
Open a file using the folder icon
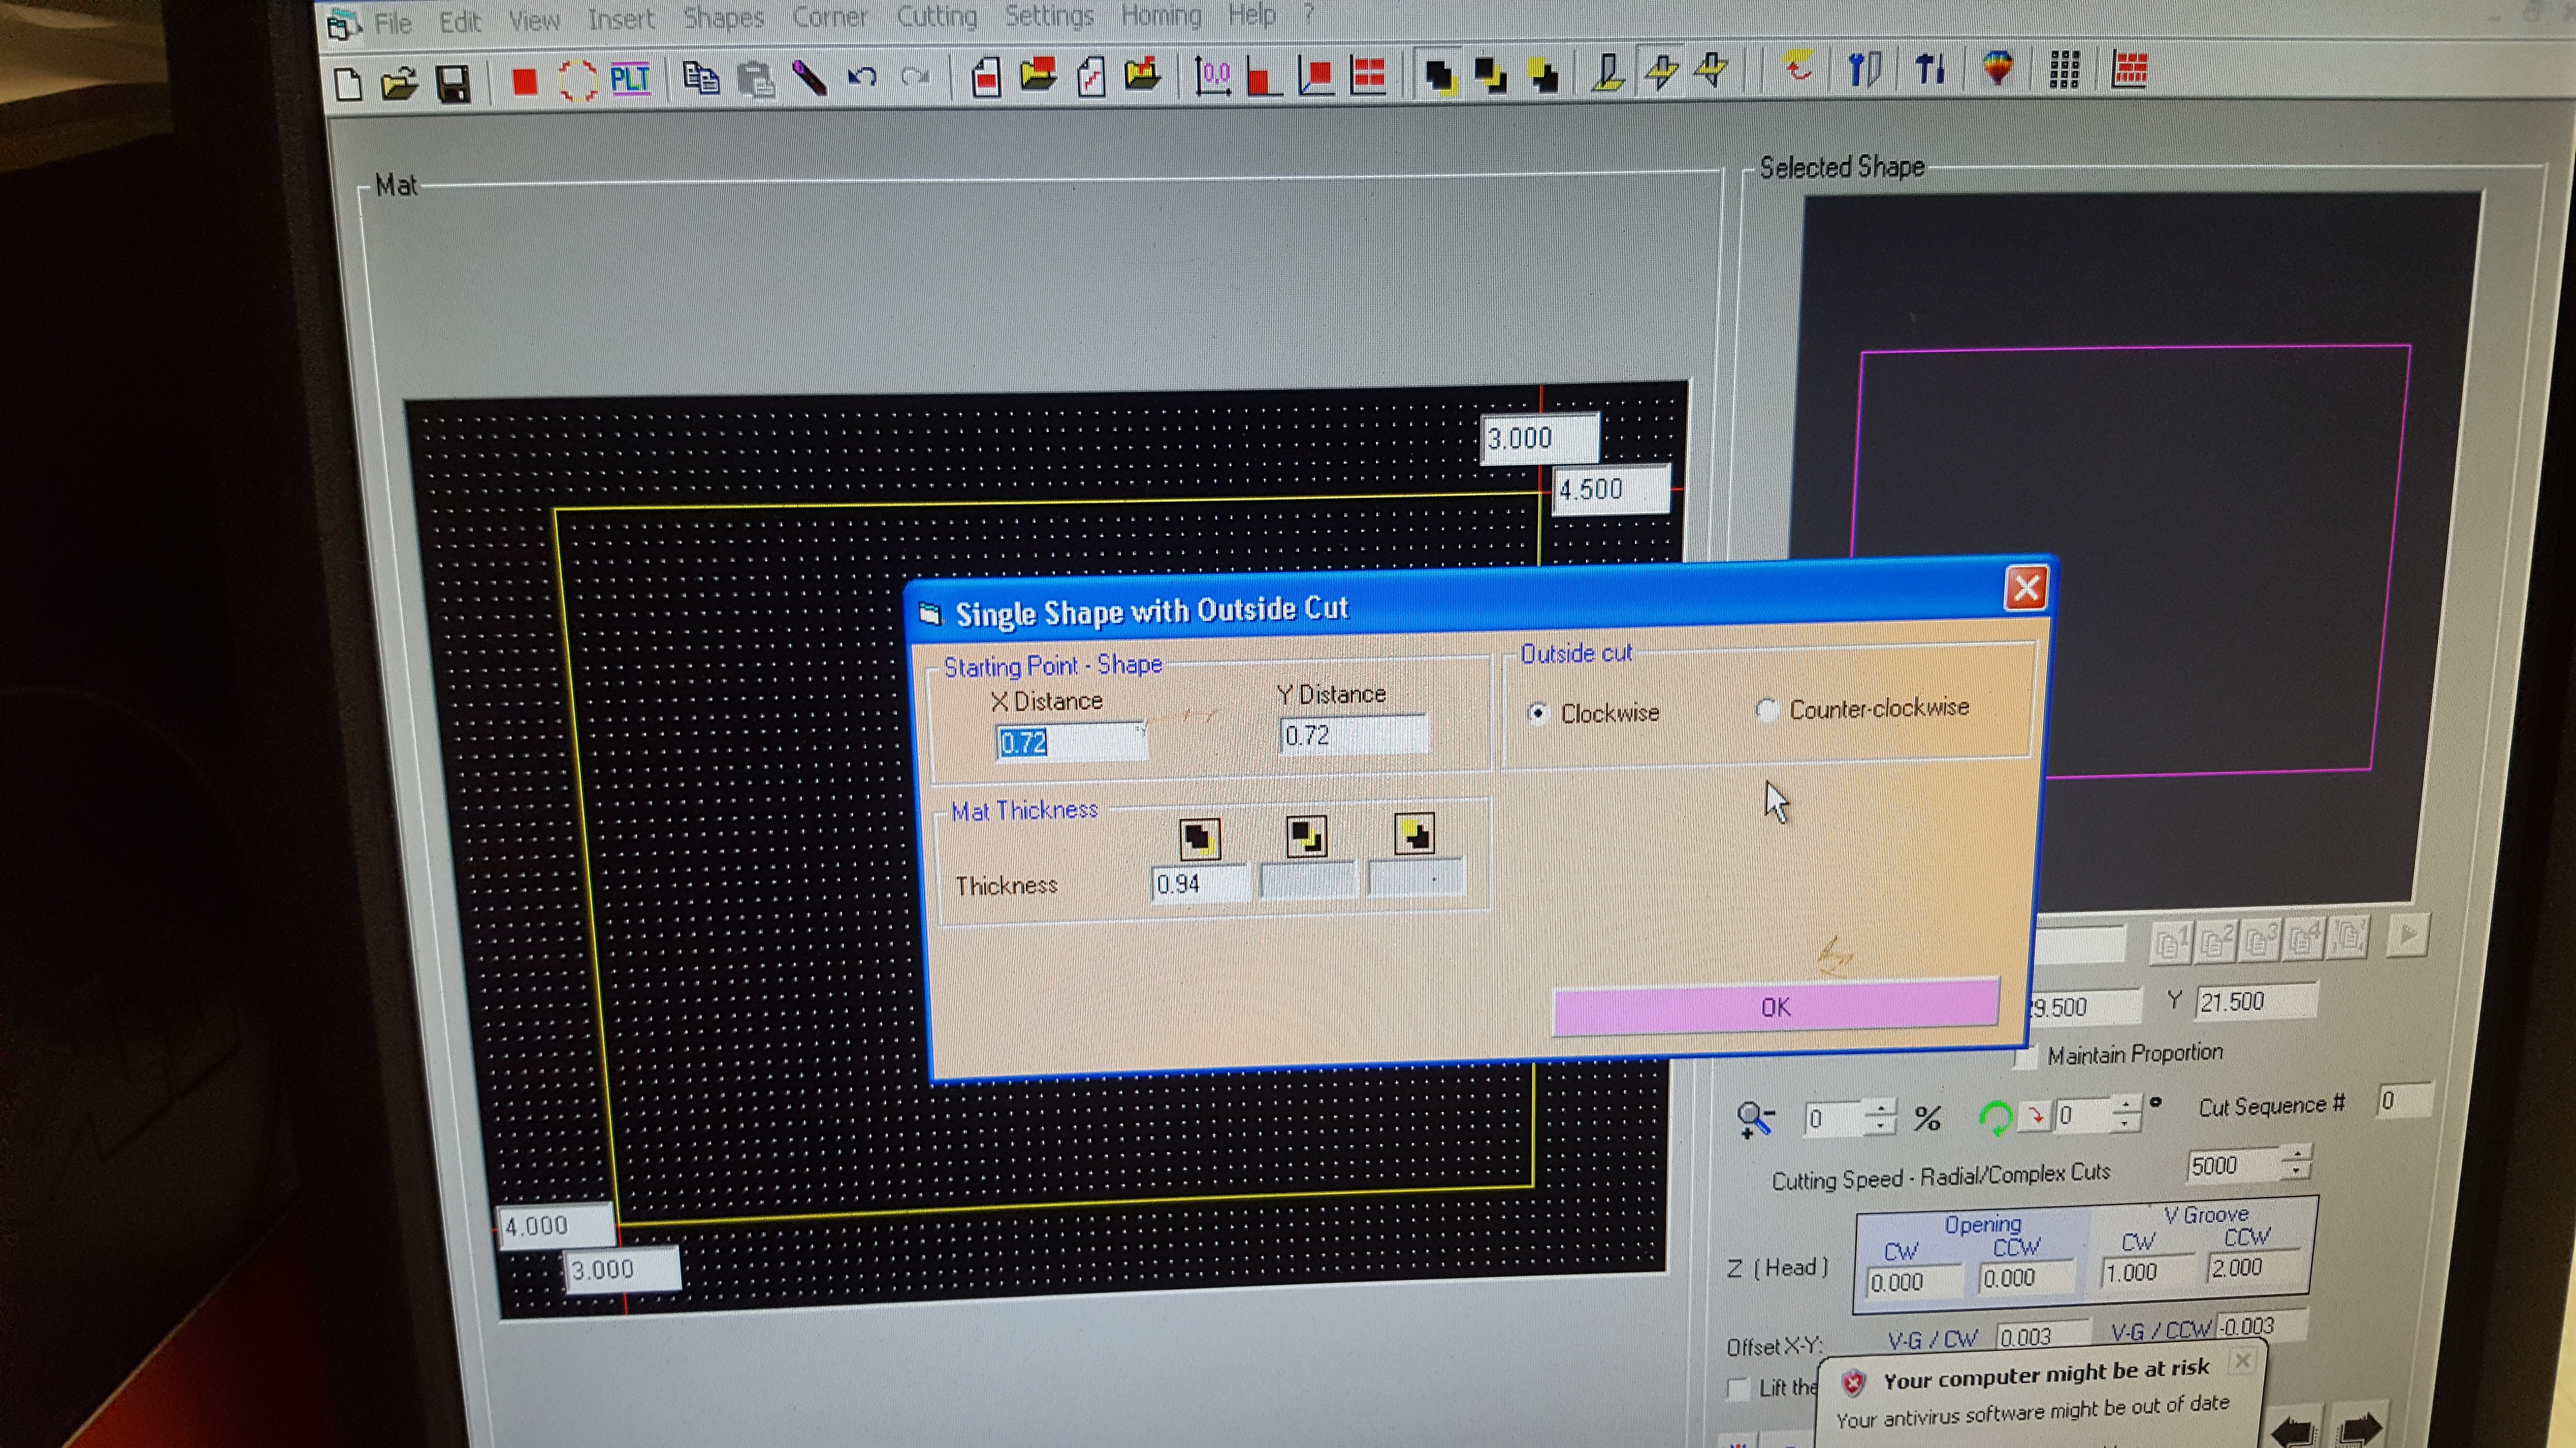400,84
